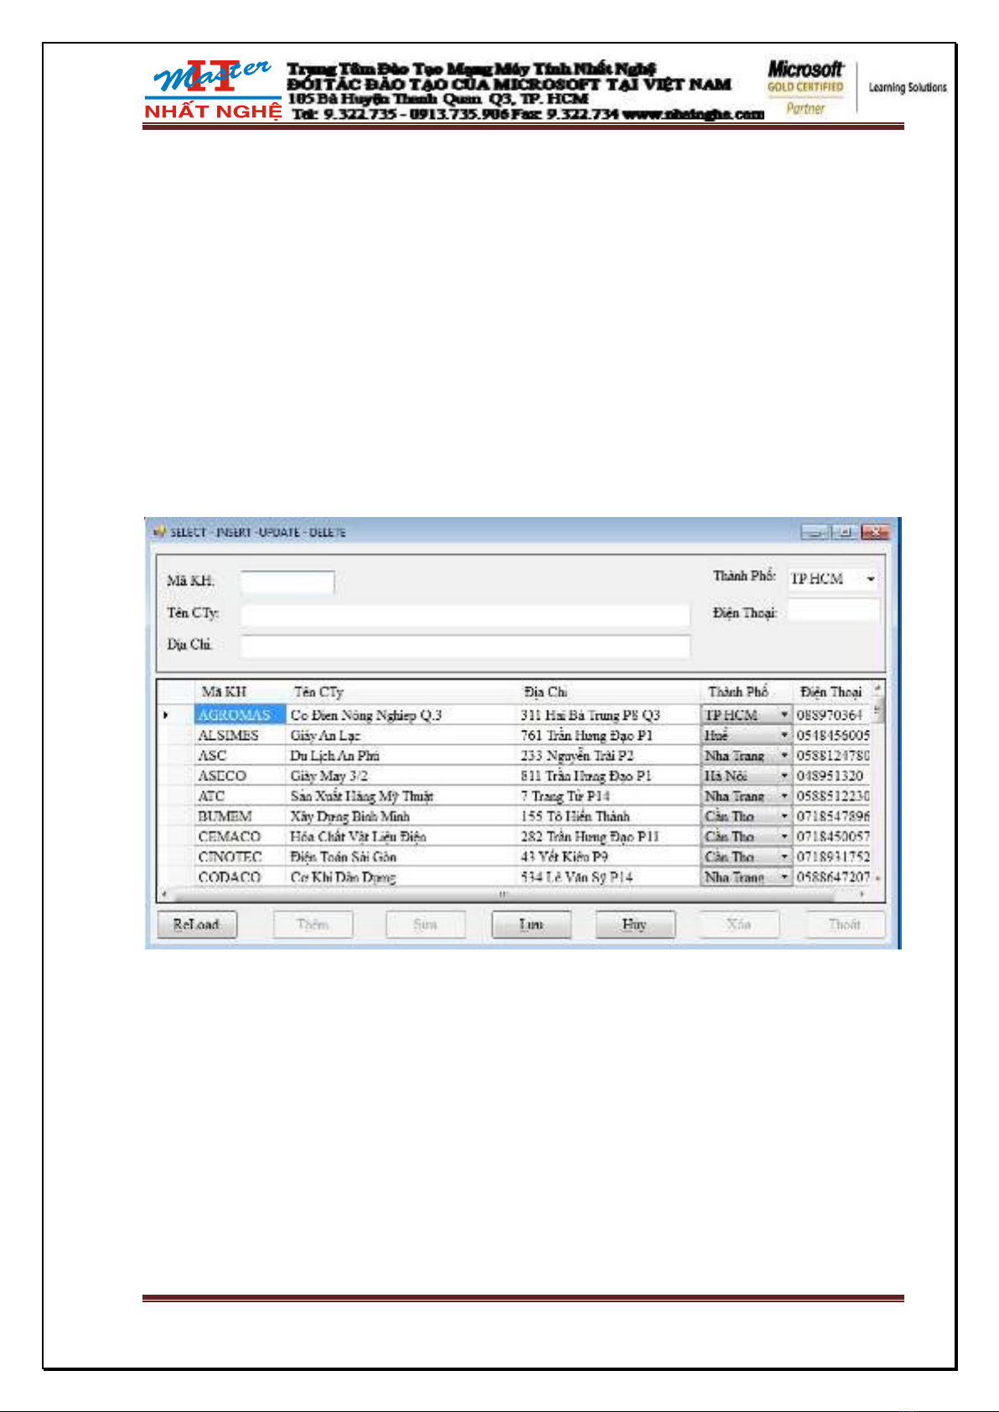Sort by the Mã KH column header
This screenshot has width=999, height=1412.
(x=224, y=692)
